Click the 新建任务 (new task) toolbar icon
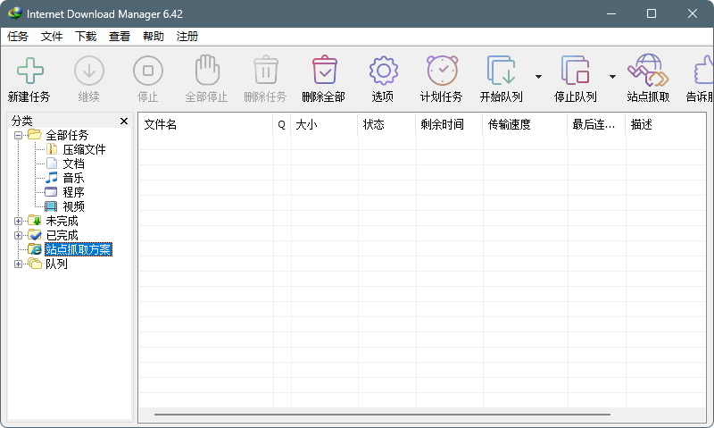The width and height of the screenshot is (714, 428). (29, 71)
